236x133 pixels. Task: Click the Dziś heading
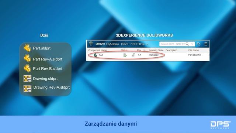44,35
